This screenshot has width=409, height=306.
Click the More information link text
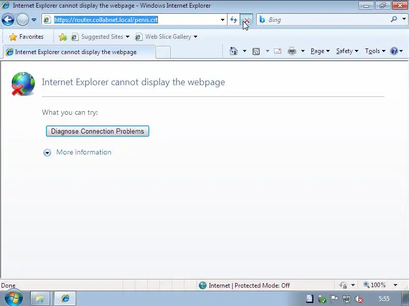(84, 152)
